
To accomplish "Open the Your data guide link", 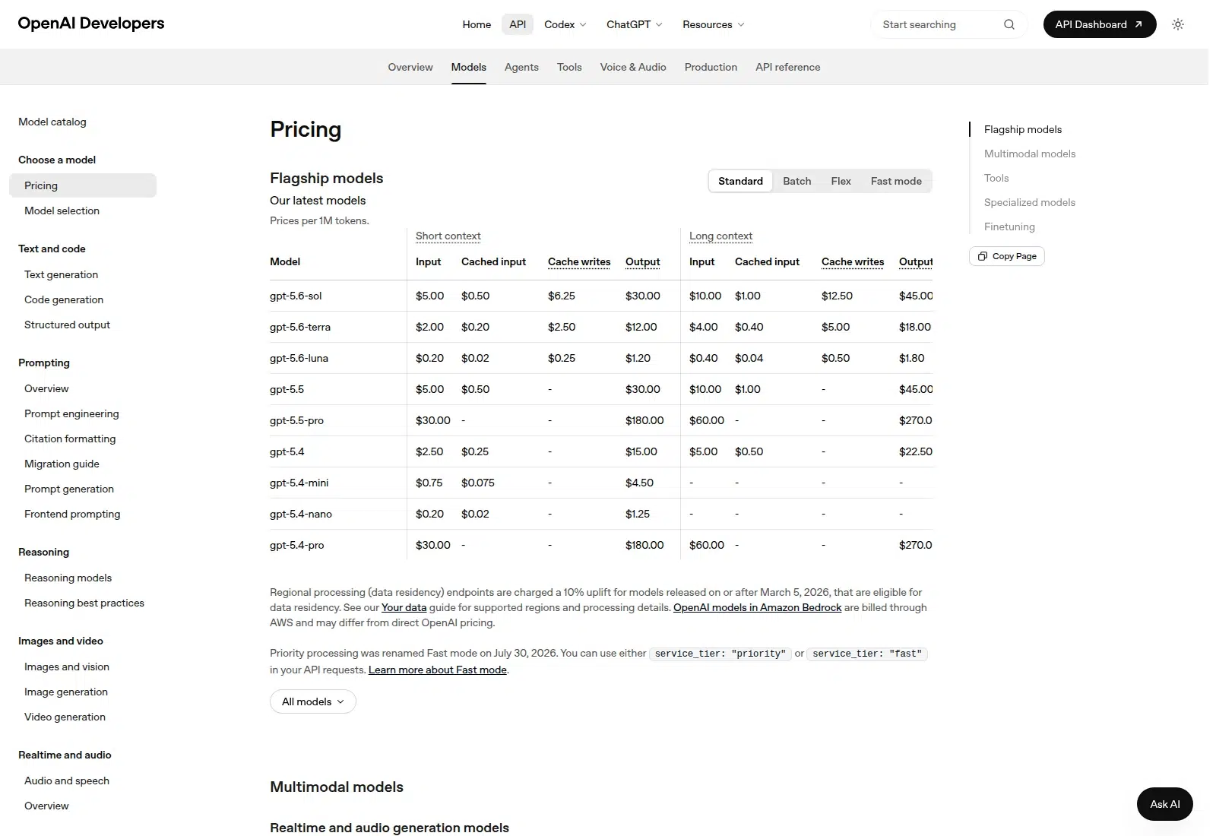I will click(x=404, y=607).
